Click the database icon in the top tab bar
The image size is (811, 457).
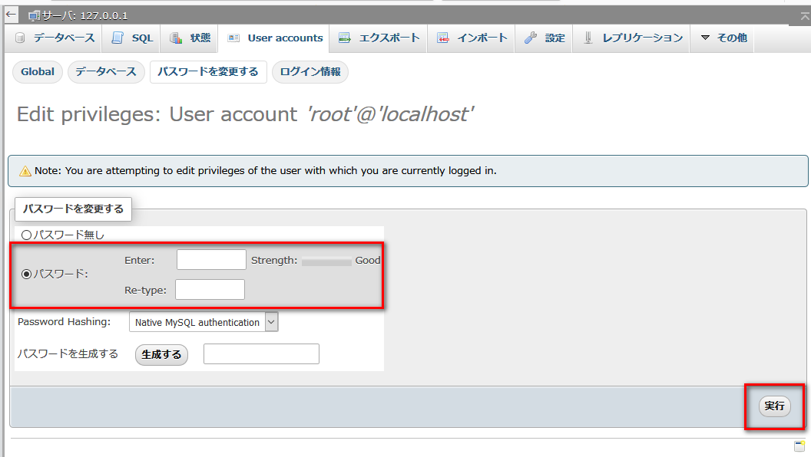20,38
